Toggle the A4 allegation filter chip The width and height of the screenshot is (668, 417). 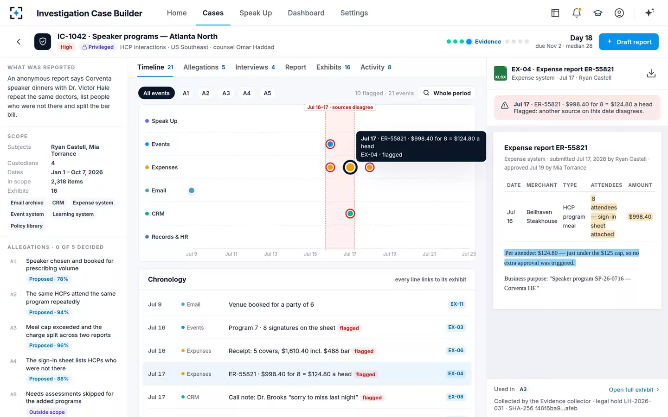click(x=247, y=93)
